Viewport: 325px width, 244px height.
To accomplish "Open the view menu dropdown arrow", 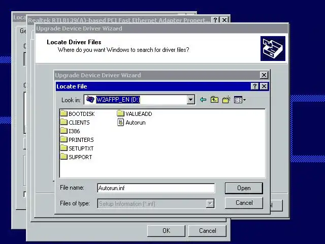I will pyautogui.click(x=245, y=100).
